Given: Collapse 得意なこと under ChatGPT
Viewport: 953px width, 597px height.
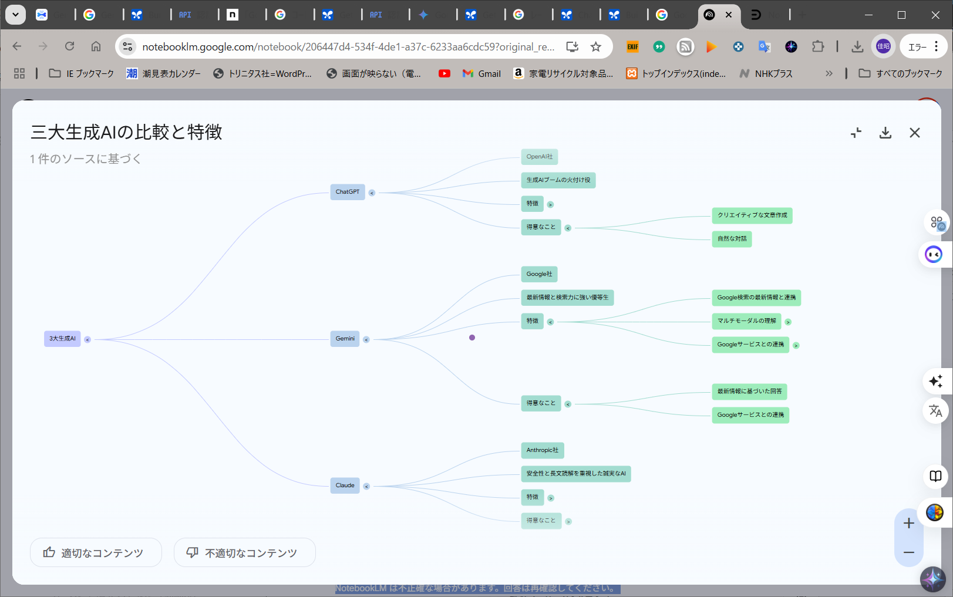Looking at the screenshot, I should [568, 228].
